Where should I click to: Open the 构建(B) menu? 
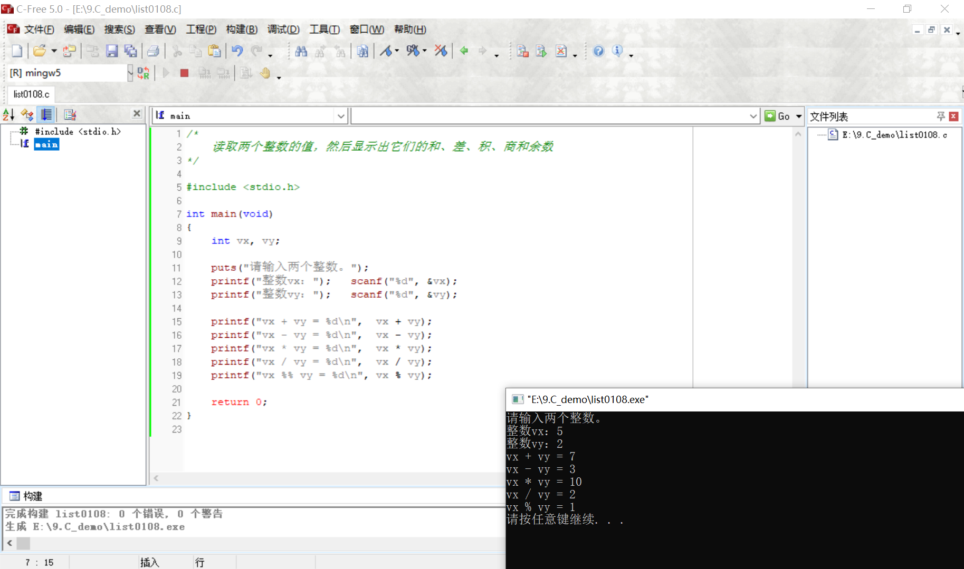coord(242,30)
